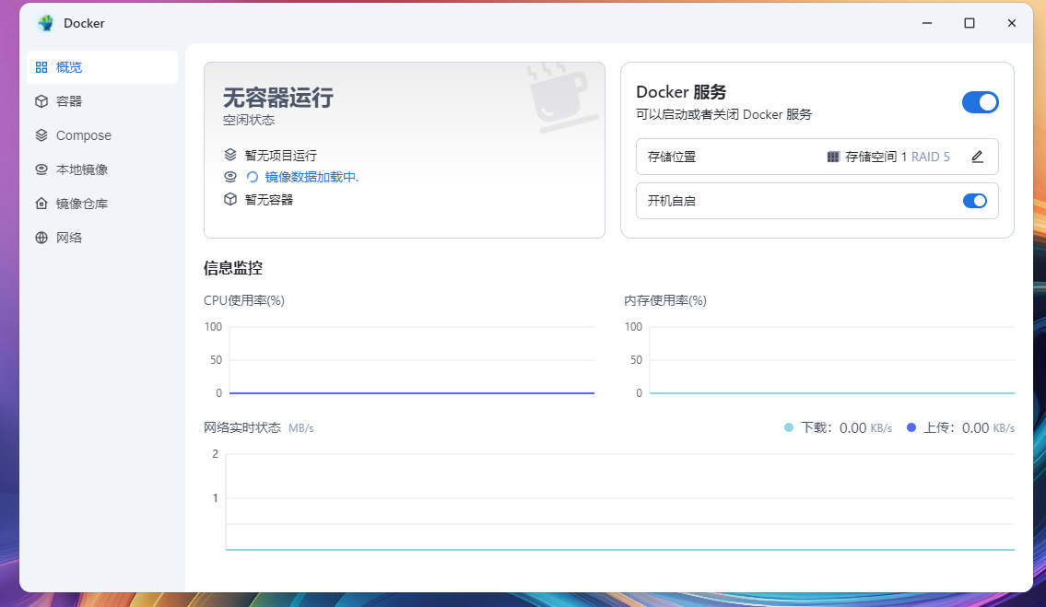Turn off the Docker 服务 switch
Screen dimensions: 1046x607
(x=980, y=102)
